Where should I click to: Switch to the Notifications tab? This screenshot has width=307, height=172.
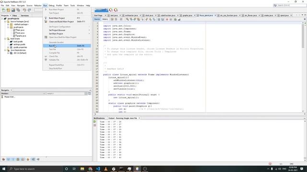pos(99,118)
